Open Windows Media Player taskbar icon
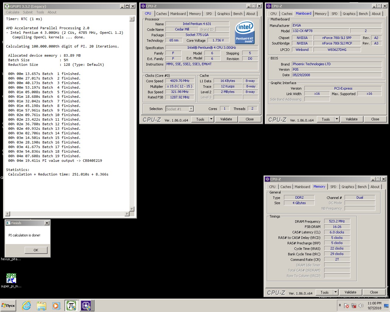Screen dimensions: 390x312 tap(56, 306)
